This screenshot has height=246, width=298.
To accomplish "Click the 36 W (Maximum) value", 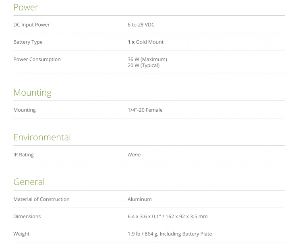I will pos(147,59).
